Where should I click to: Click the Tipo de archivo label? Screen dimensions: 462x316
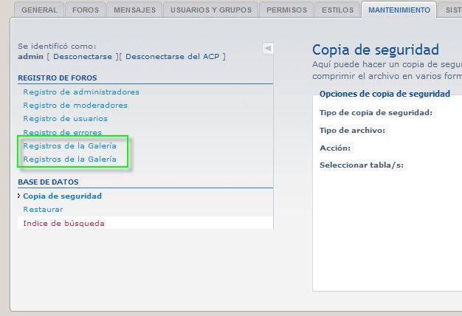pyautogui.click(x=352, y=130)
